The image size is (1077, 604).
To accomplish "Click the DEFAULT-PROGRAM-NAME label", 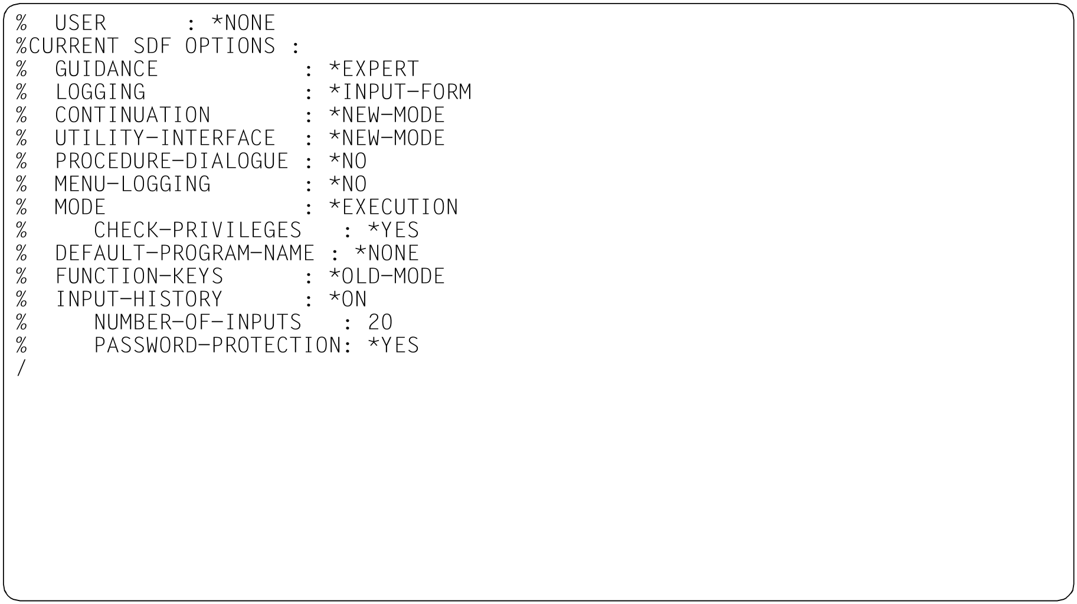I will pyautogui.click(x=185, y=253).
